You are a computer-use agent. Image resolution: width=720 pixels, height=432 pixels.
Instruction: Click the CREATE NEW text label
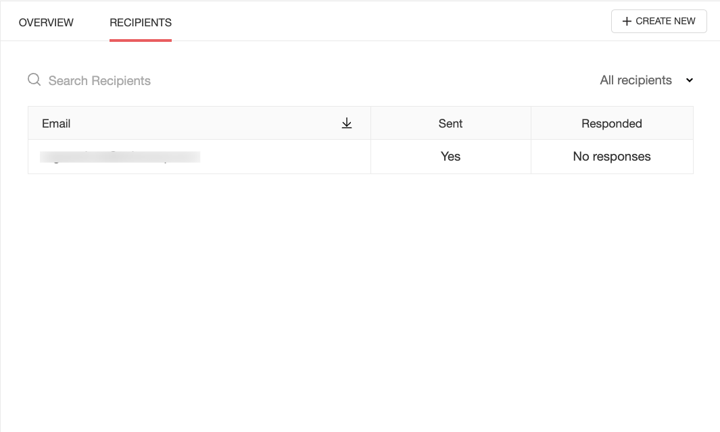[x=665, y=21]
